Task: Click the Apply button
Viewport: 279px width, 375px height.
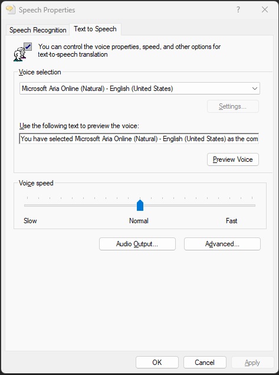Action: click(x=252, y=363)
